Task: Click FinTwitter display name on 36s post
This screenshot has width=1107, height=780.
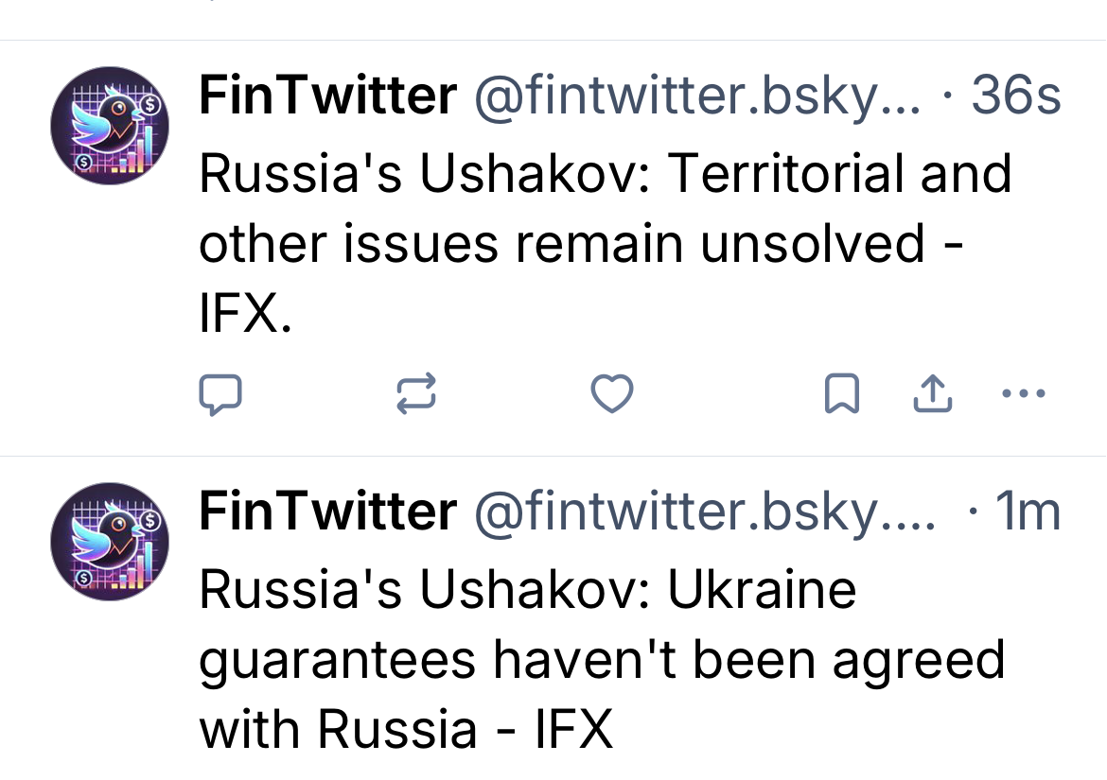Action: point(327,95)
